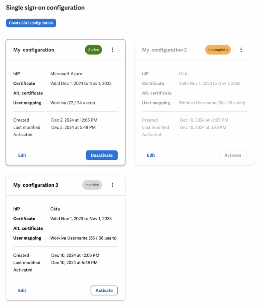Edit My configuration
The width and height of the screenshot is (265, 308).
pos(22,155)
